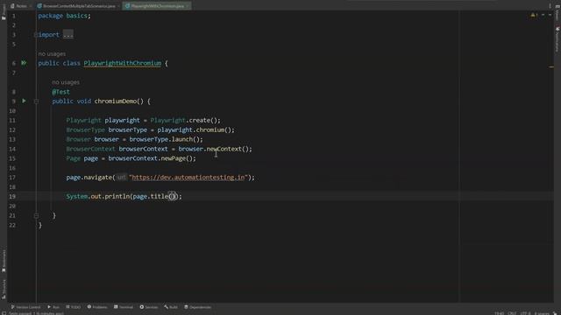Screen dimensions: 561x315
Task: Run the PlaywrightWithChromium class via gutter icon
Action: (x=24, y=63)
